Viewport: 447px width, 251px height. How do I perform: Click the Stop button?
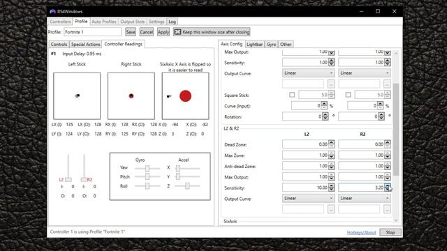pyautogui.click(x=390, y=232)
